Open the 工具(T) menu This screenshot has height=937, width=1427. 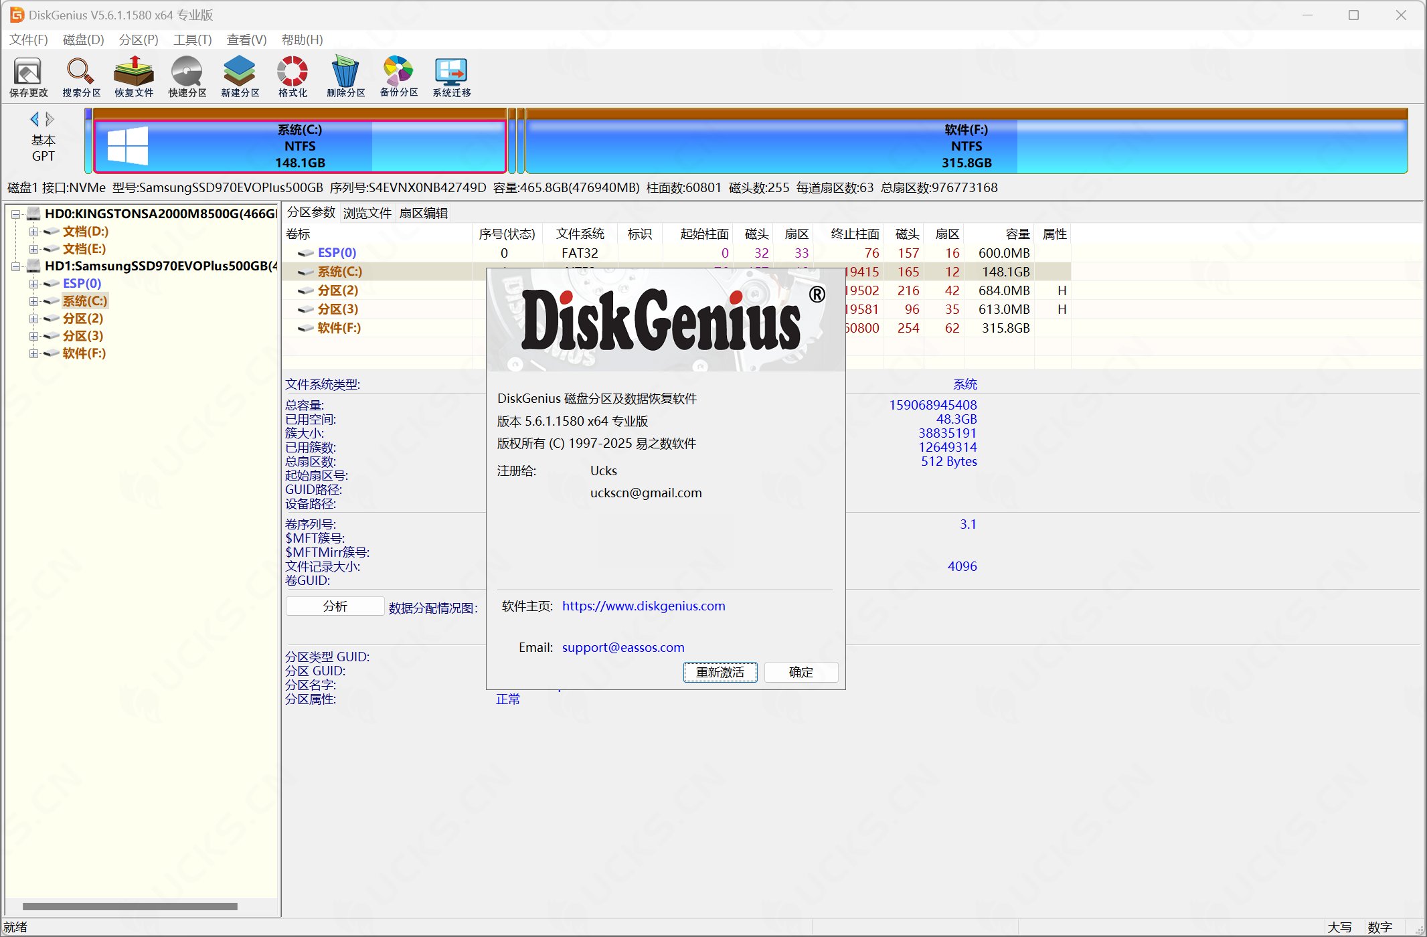tap(193, 39)
